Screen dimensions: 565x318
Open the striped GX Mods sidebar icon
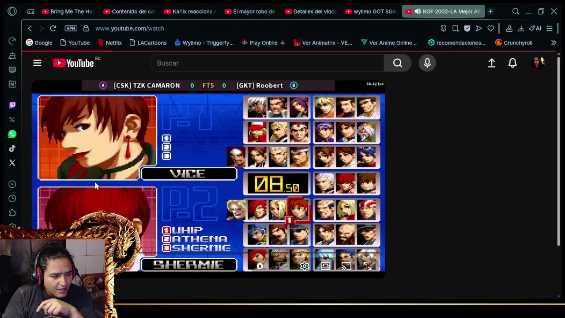[12, 70]
